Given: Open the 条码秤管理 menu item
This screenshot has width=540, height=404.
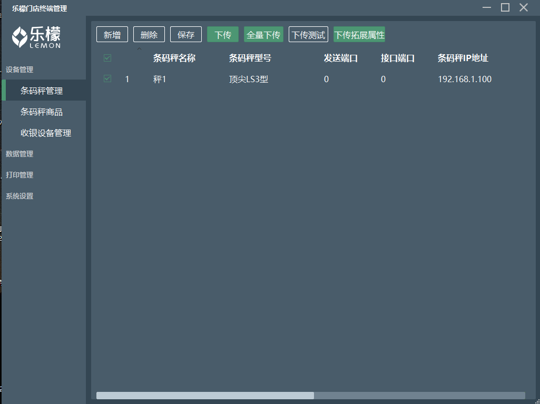Looking at the screenshot, I should pyautogui.click(x=44, y=90).
